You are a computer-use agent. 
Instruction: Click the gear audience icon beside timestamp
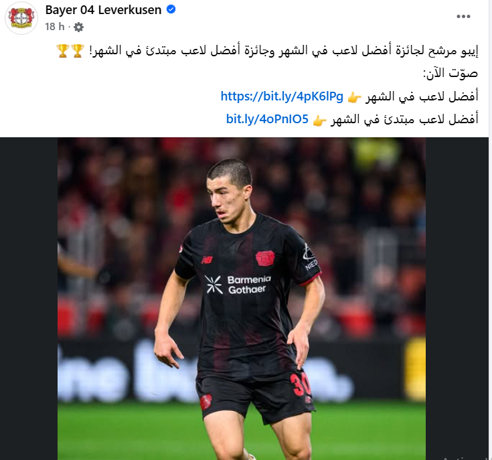pyautogui.click(x=78, y=27)
